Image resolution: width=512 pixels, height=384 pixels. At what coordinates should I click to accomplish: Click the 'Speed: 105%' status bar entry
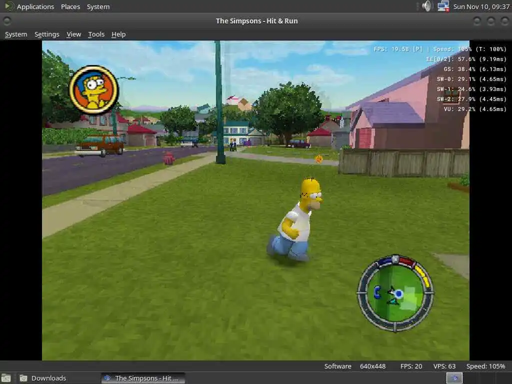click(x=485, y=366)
